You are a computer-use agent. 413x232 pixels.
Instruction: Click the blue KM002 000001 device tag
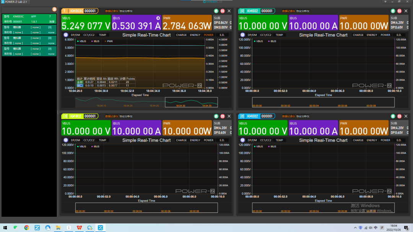257,116
